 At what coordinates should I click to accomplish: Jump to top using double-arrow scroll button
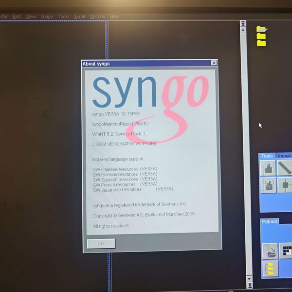pos(243,23)
